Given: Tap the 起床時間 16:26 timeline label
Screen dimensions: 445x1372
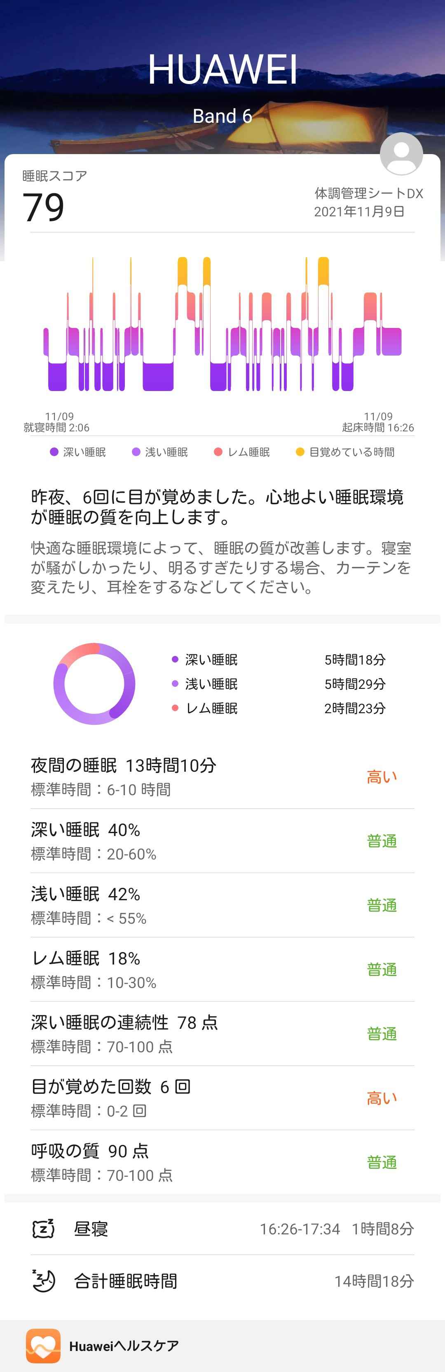Looking at the screenshot, I should (378, 422).
